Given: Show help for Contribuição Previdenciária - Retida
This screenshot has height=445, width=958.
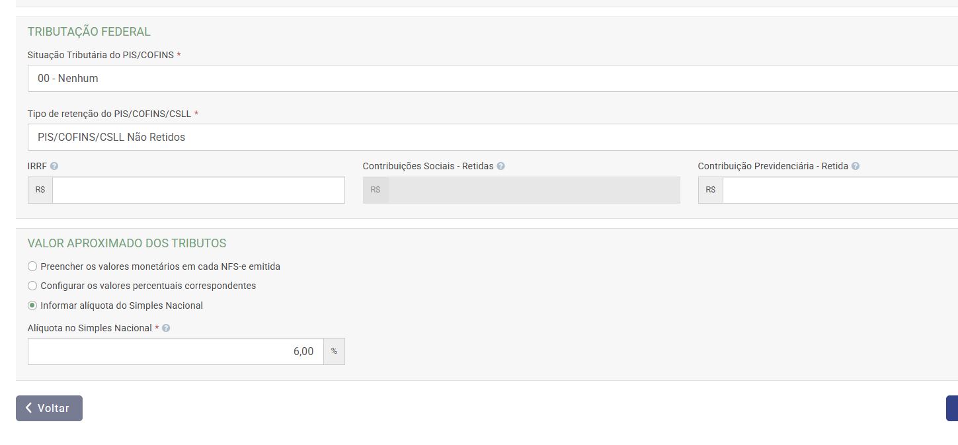Looking at the screenshot, I should (x=856, y=167).
